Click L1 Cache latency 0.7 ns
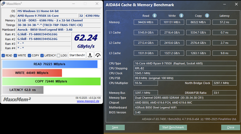 pyautogui.click(x=225, y=32)
